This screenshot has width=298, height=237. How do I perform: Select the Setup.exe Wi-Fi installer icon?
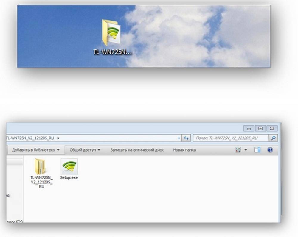click(69, 166)
